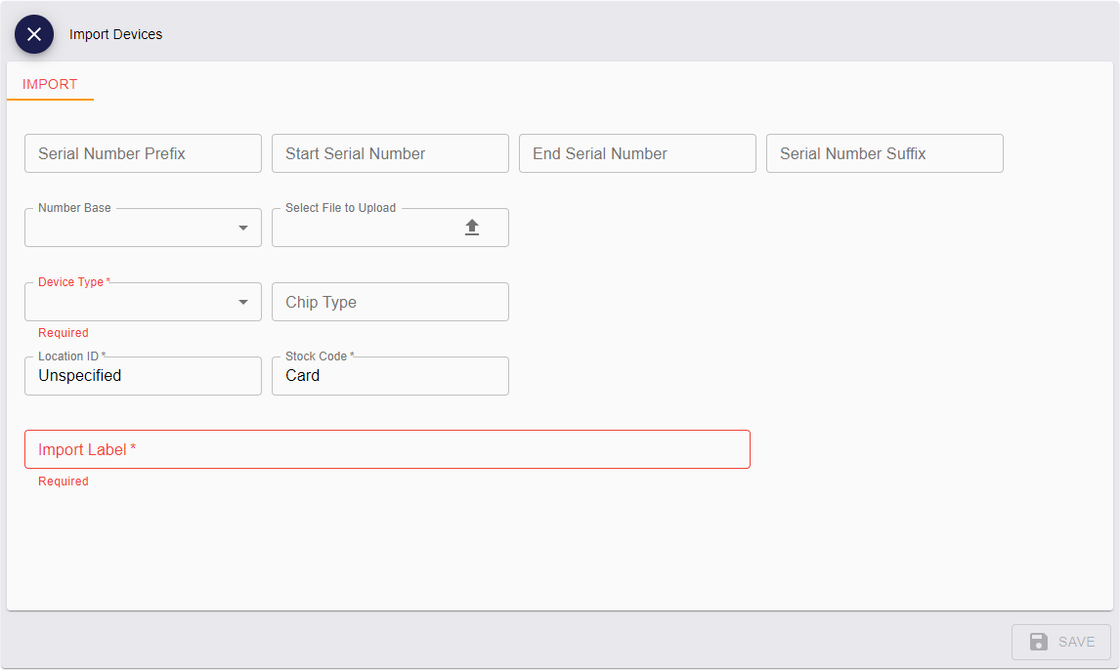Click the file upload icon
The width and height of the screenshot is (1120, 670).
pos(472,226)
